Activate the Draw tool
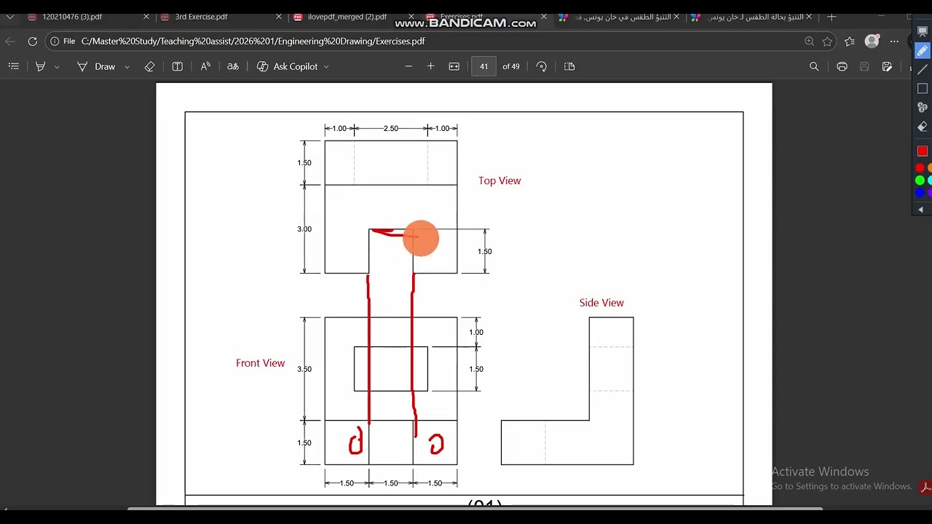Screen dimensions: 932x524 [97, 66]
